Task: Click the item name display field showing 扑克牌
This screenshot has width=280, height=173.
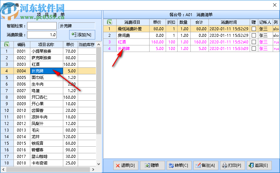Action: [77, 26]
